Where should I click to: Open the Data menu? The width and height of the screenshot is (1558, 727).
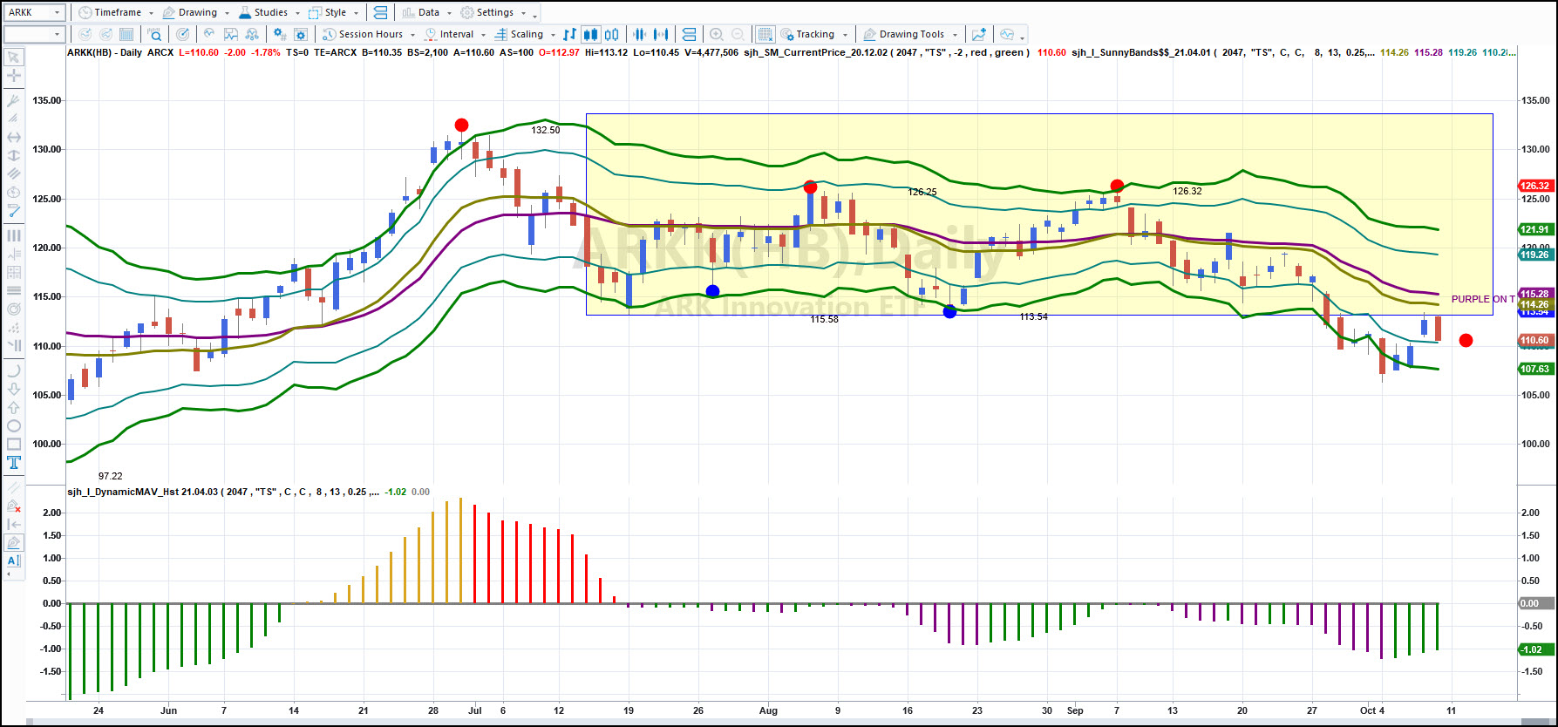[427, 13]
